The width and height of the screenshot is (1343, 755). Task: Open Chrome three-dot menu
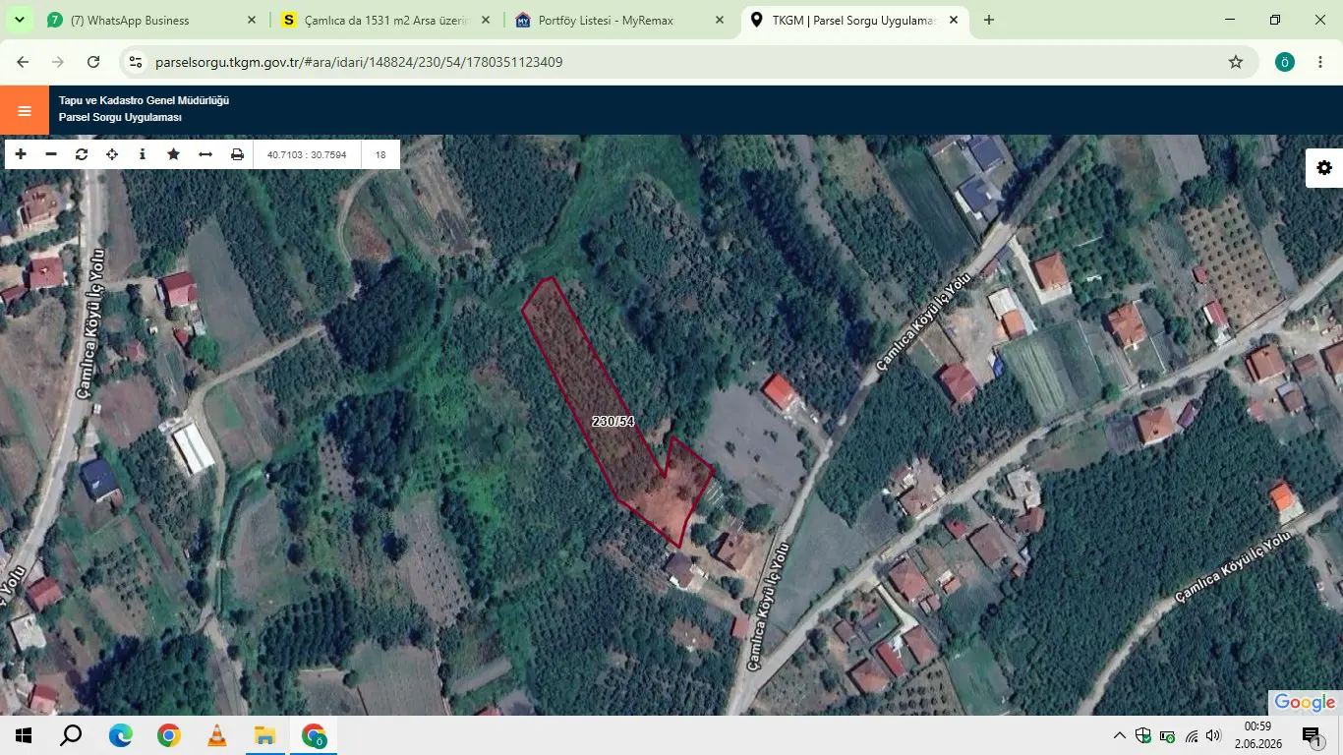(1320, 62)
